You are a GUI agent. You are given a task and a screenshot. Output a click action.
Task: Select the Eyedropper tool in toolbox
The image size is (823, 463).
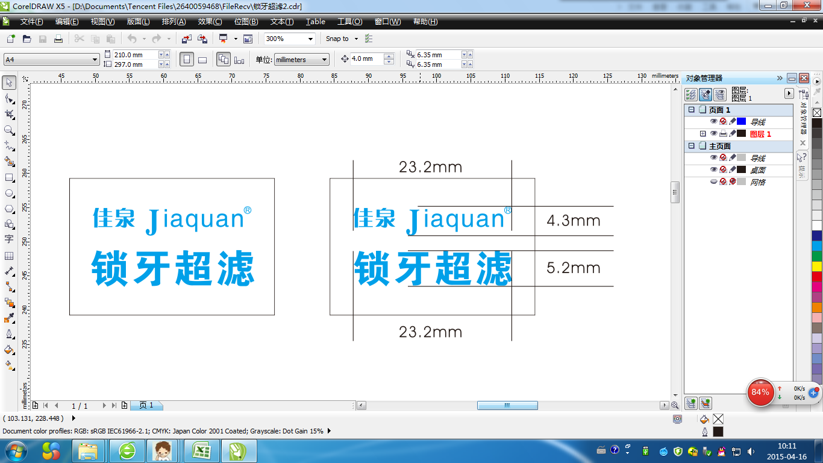[9, 318]
